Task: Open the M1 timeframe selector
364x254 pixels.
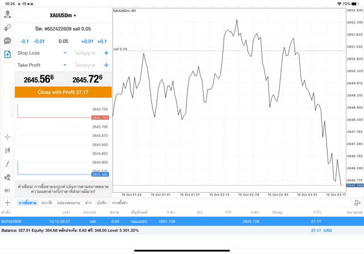Action: (7, 190)
